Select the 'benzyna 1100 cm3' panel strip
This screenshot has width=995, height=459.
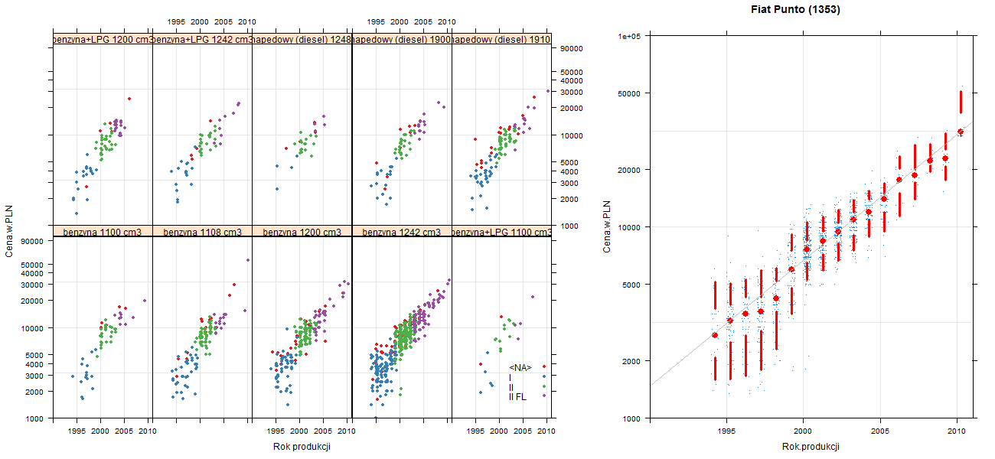point(103,232)
